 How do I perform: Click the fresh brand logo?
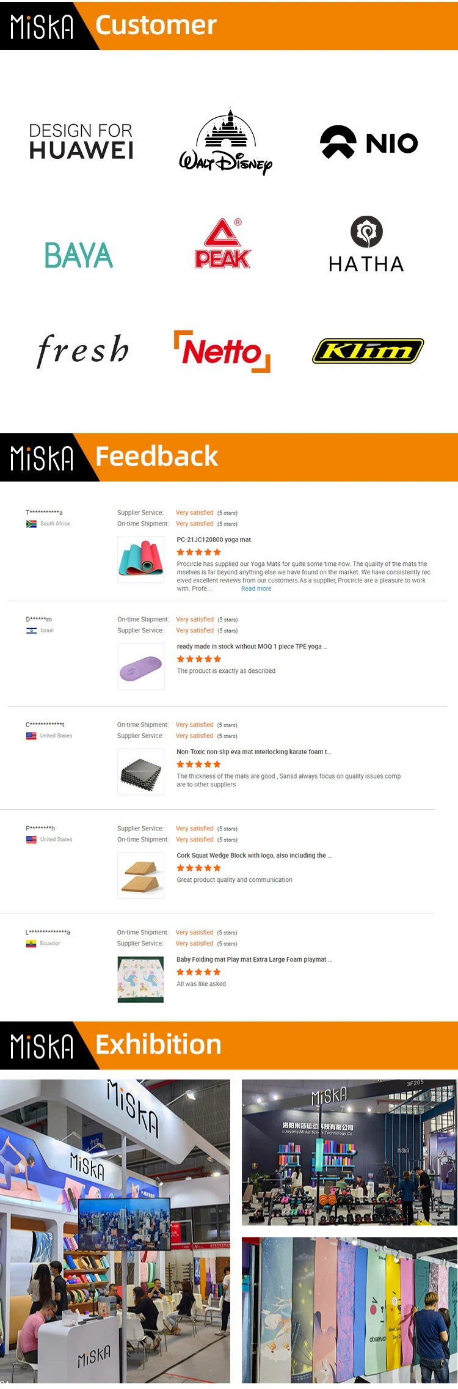pos(83,350)
